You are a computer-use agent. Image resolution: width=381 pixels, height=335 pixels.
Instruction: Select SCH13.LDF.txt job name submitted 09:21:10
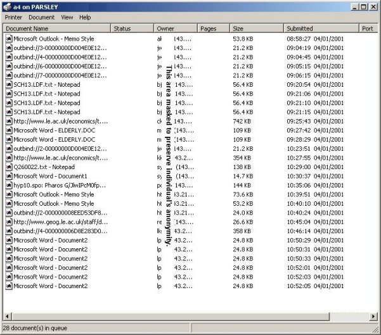coord(47,103)
